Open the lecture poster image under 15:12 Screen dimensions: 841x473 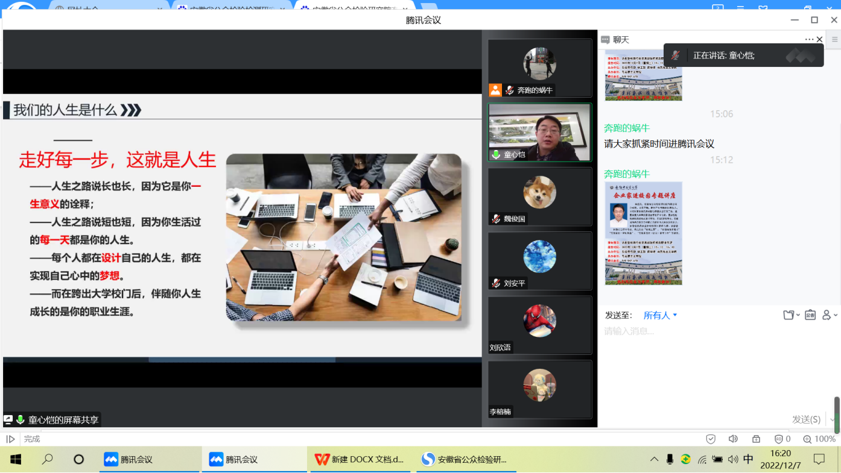(x=644, y=233)
